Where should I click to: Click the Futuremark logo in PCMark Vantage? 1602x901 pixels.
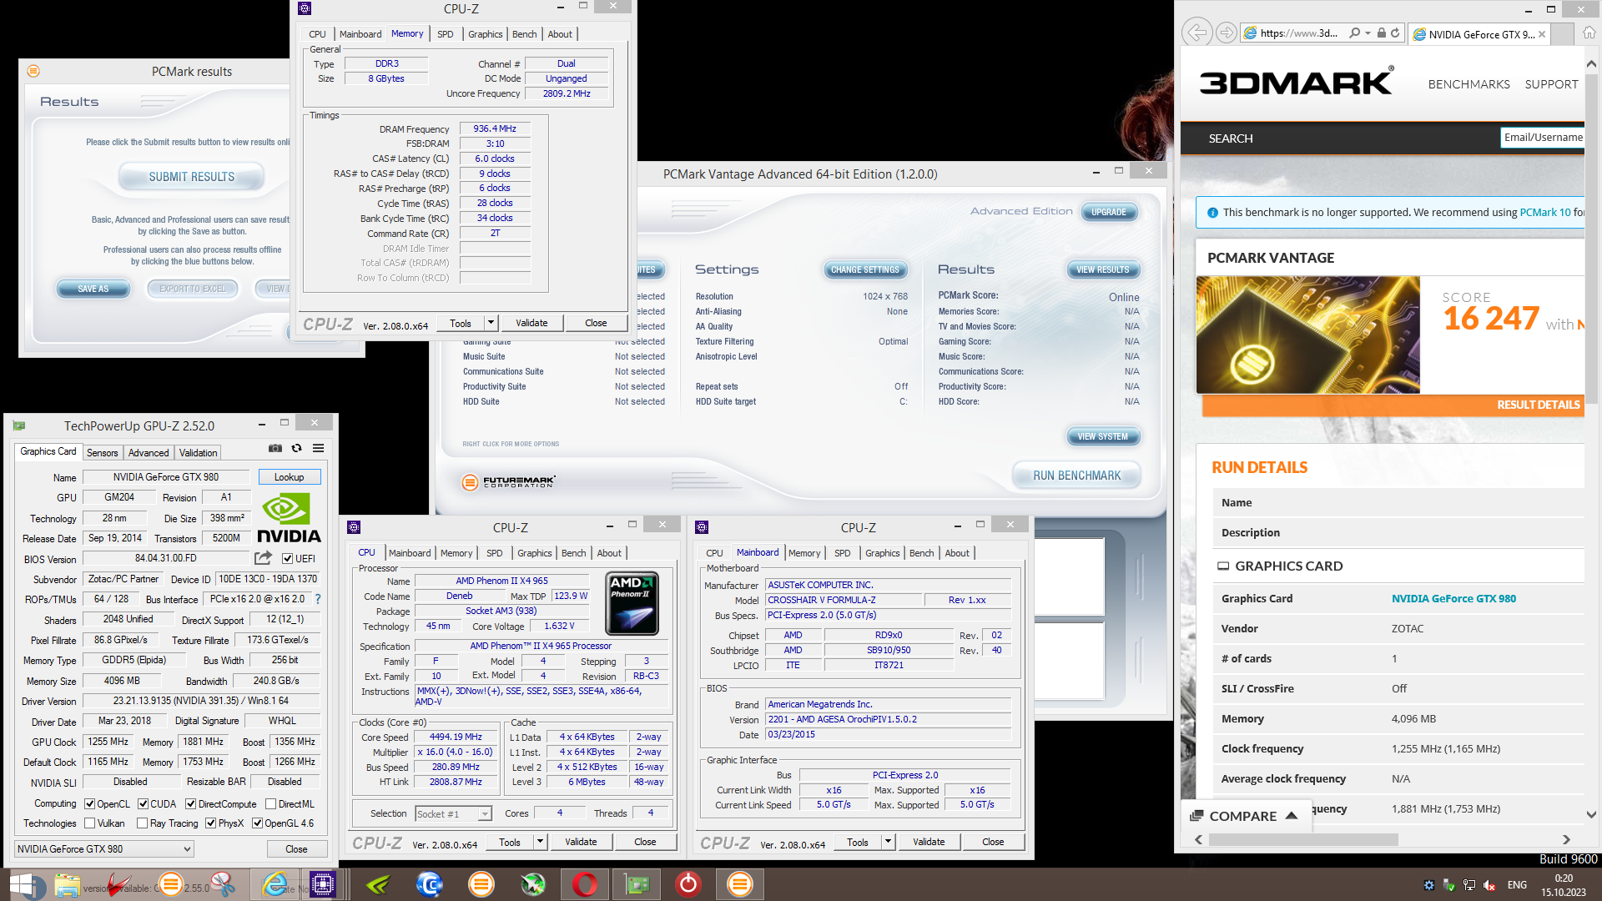pyautogui.click(x=508, y=482)
